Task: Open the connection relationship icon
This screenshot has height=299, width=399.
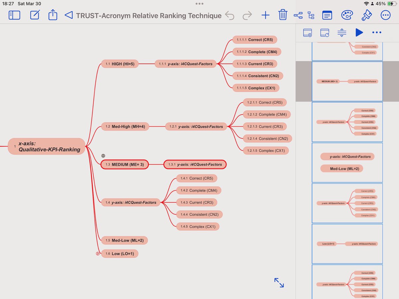Action: pyautogui.click(x=298, y=15)
